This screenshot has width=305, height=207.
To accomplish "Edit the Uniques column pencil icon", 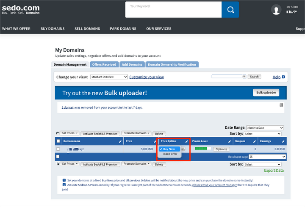I will 255,141.
